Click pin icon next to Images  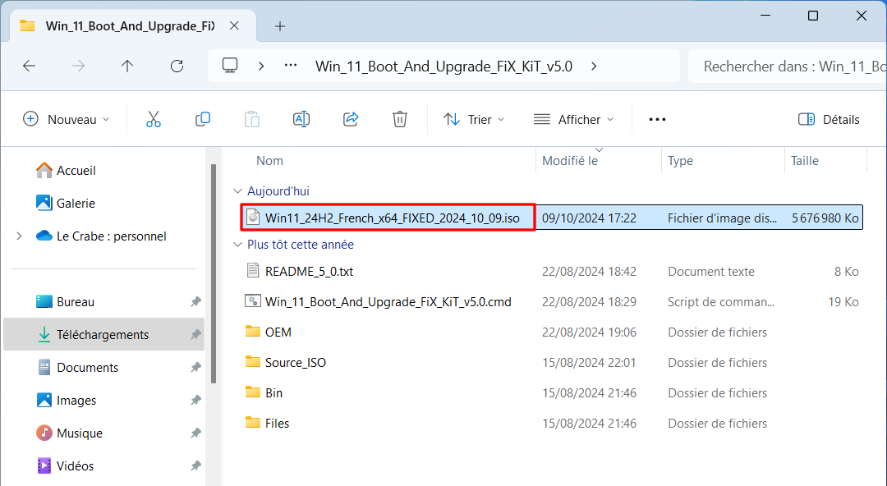pos(195,400)
